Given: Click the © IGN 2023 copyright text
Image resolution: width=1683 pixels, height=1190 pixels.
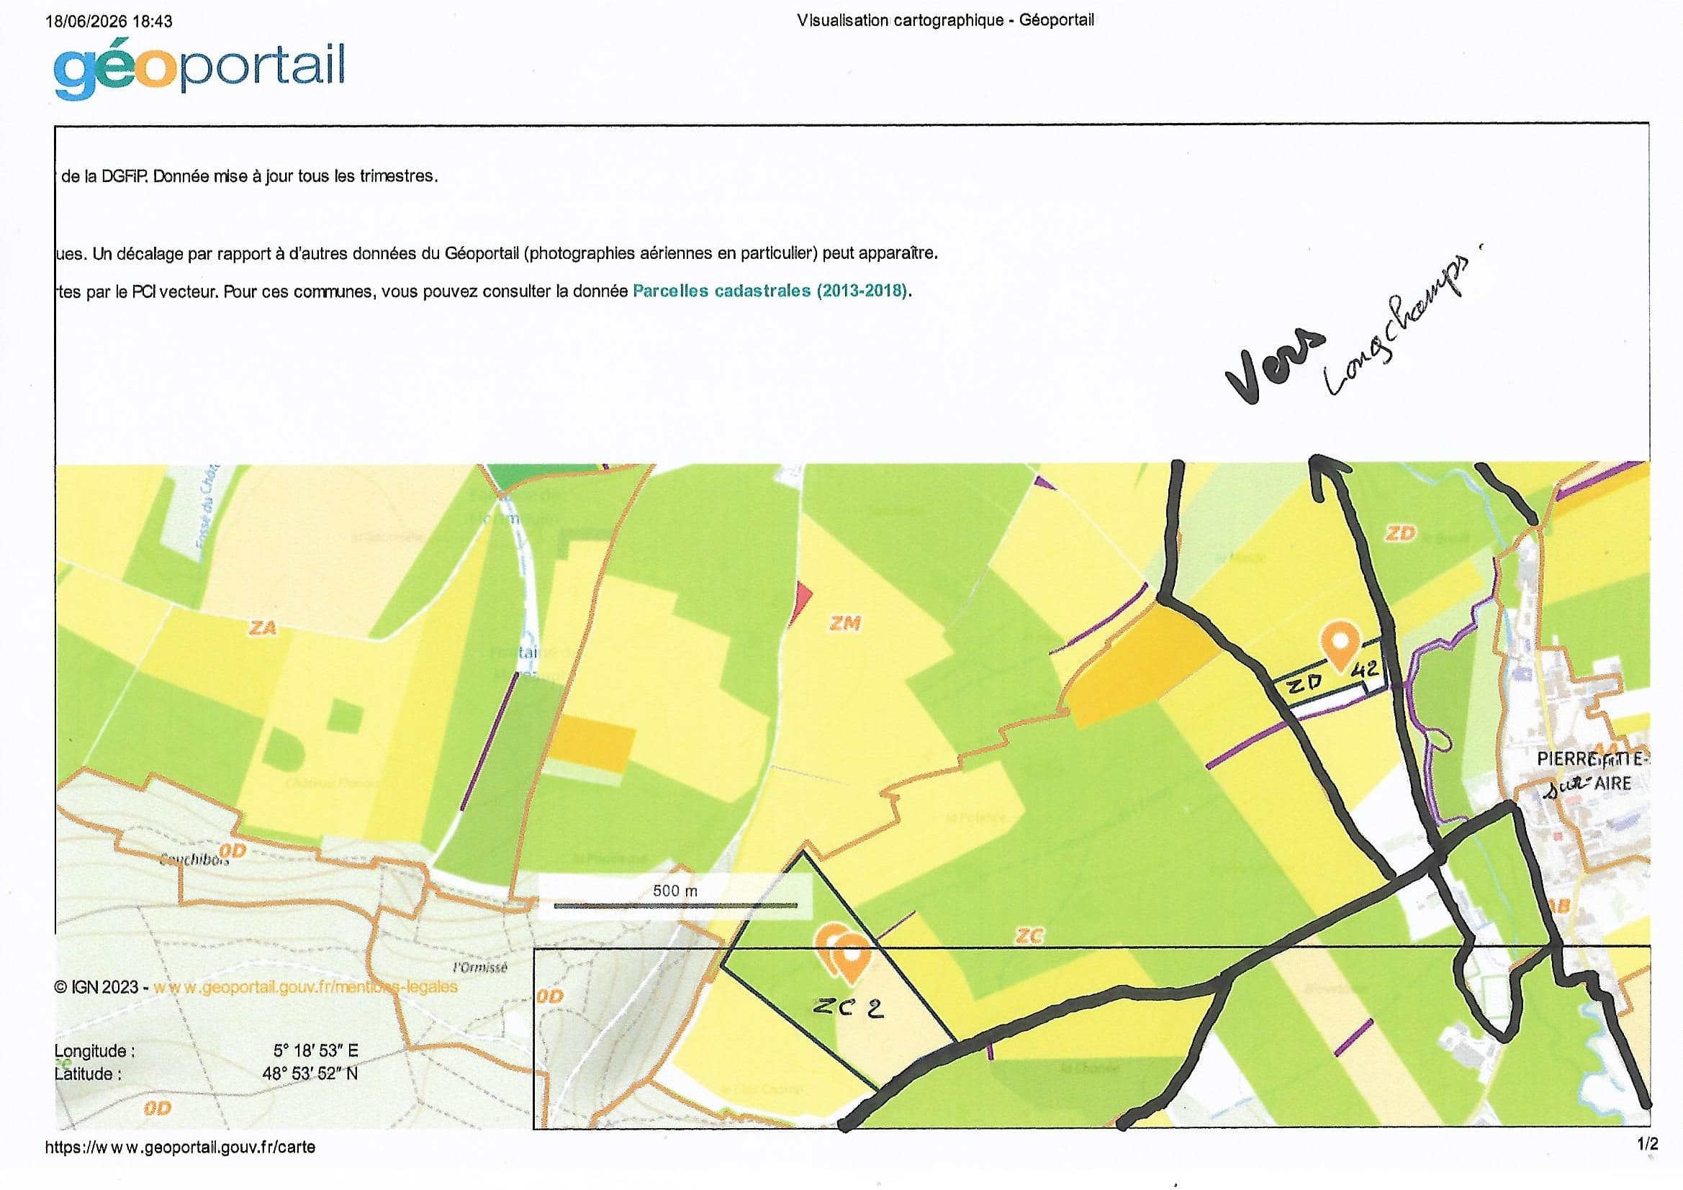Looking at the screenshot, I should tap(96, 987).
